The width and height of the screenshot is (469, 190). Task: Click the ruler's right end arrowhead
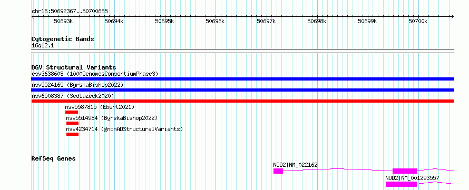453,16
